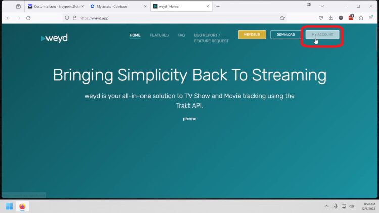
Task: Open the Firefox downloads arrow icon
Action: (330, 18)
